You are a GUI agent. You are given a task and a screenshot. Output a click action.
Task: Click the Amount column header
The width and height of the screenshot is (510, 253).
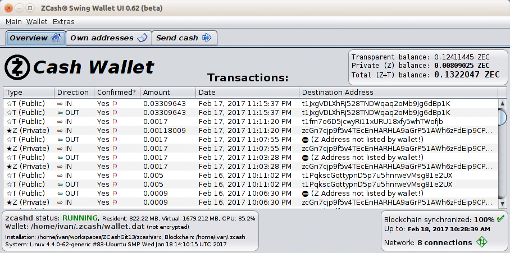(168, 92)
